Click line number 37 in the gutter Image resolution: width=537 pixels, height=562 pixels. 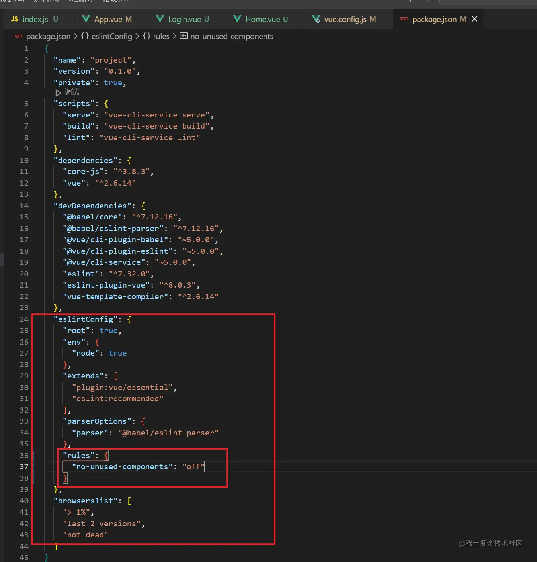pyautogui.click(x=24, y=466)
